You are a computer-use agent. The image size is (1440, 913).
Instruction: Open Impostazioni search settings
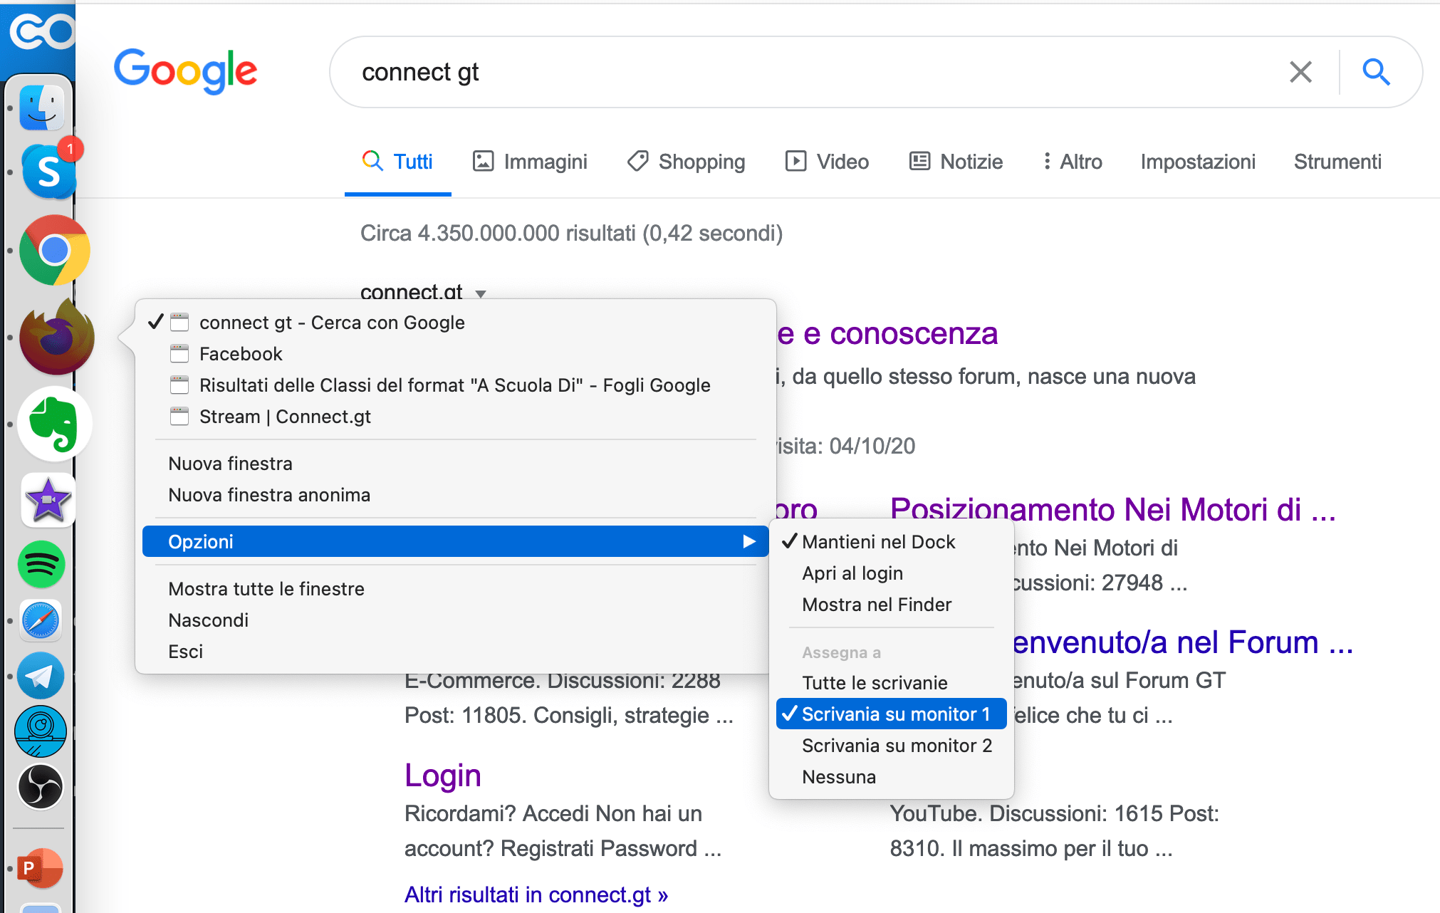point(1198,162)
